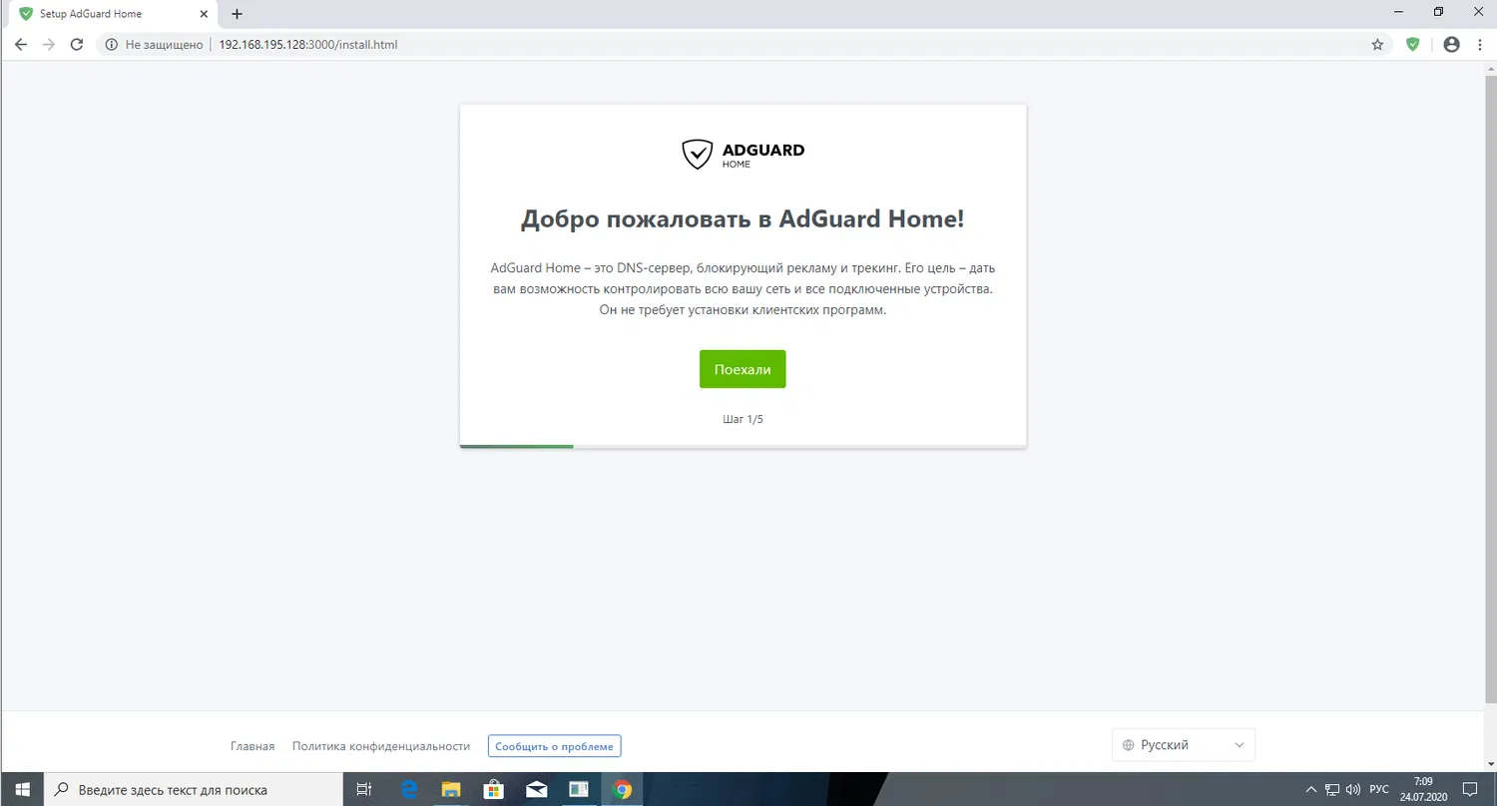The image size is (1497, 806).
Task: Open the Windows Start menu
Action: pos(22,789)
